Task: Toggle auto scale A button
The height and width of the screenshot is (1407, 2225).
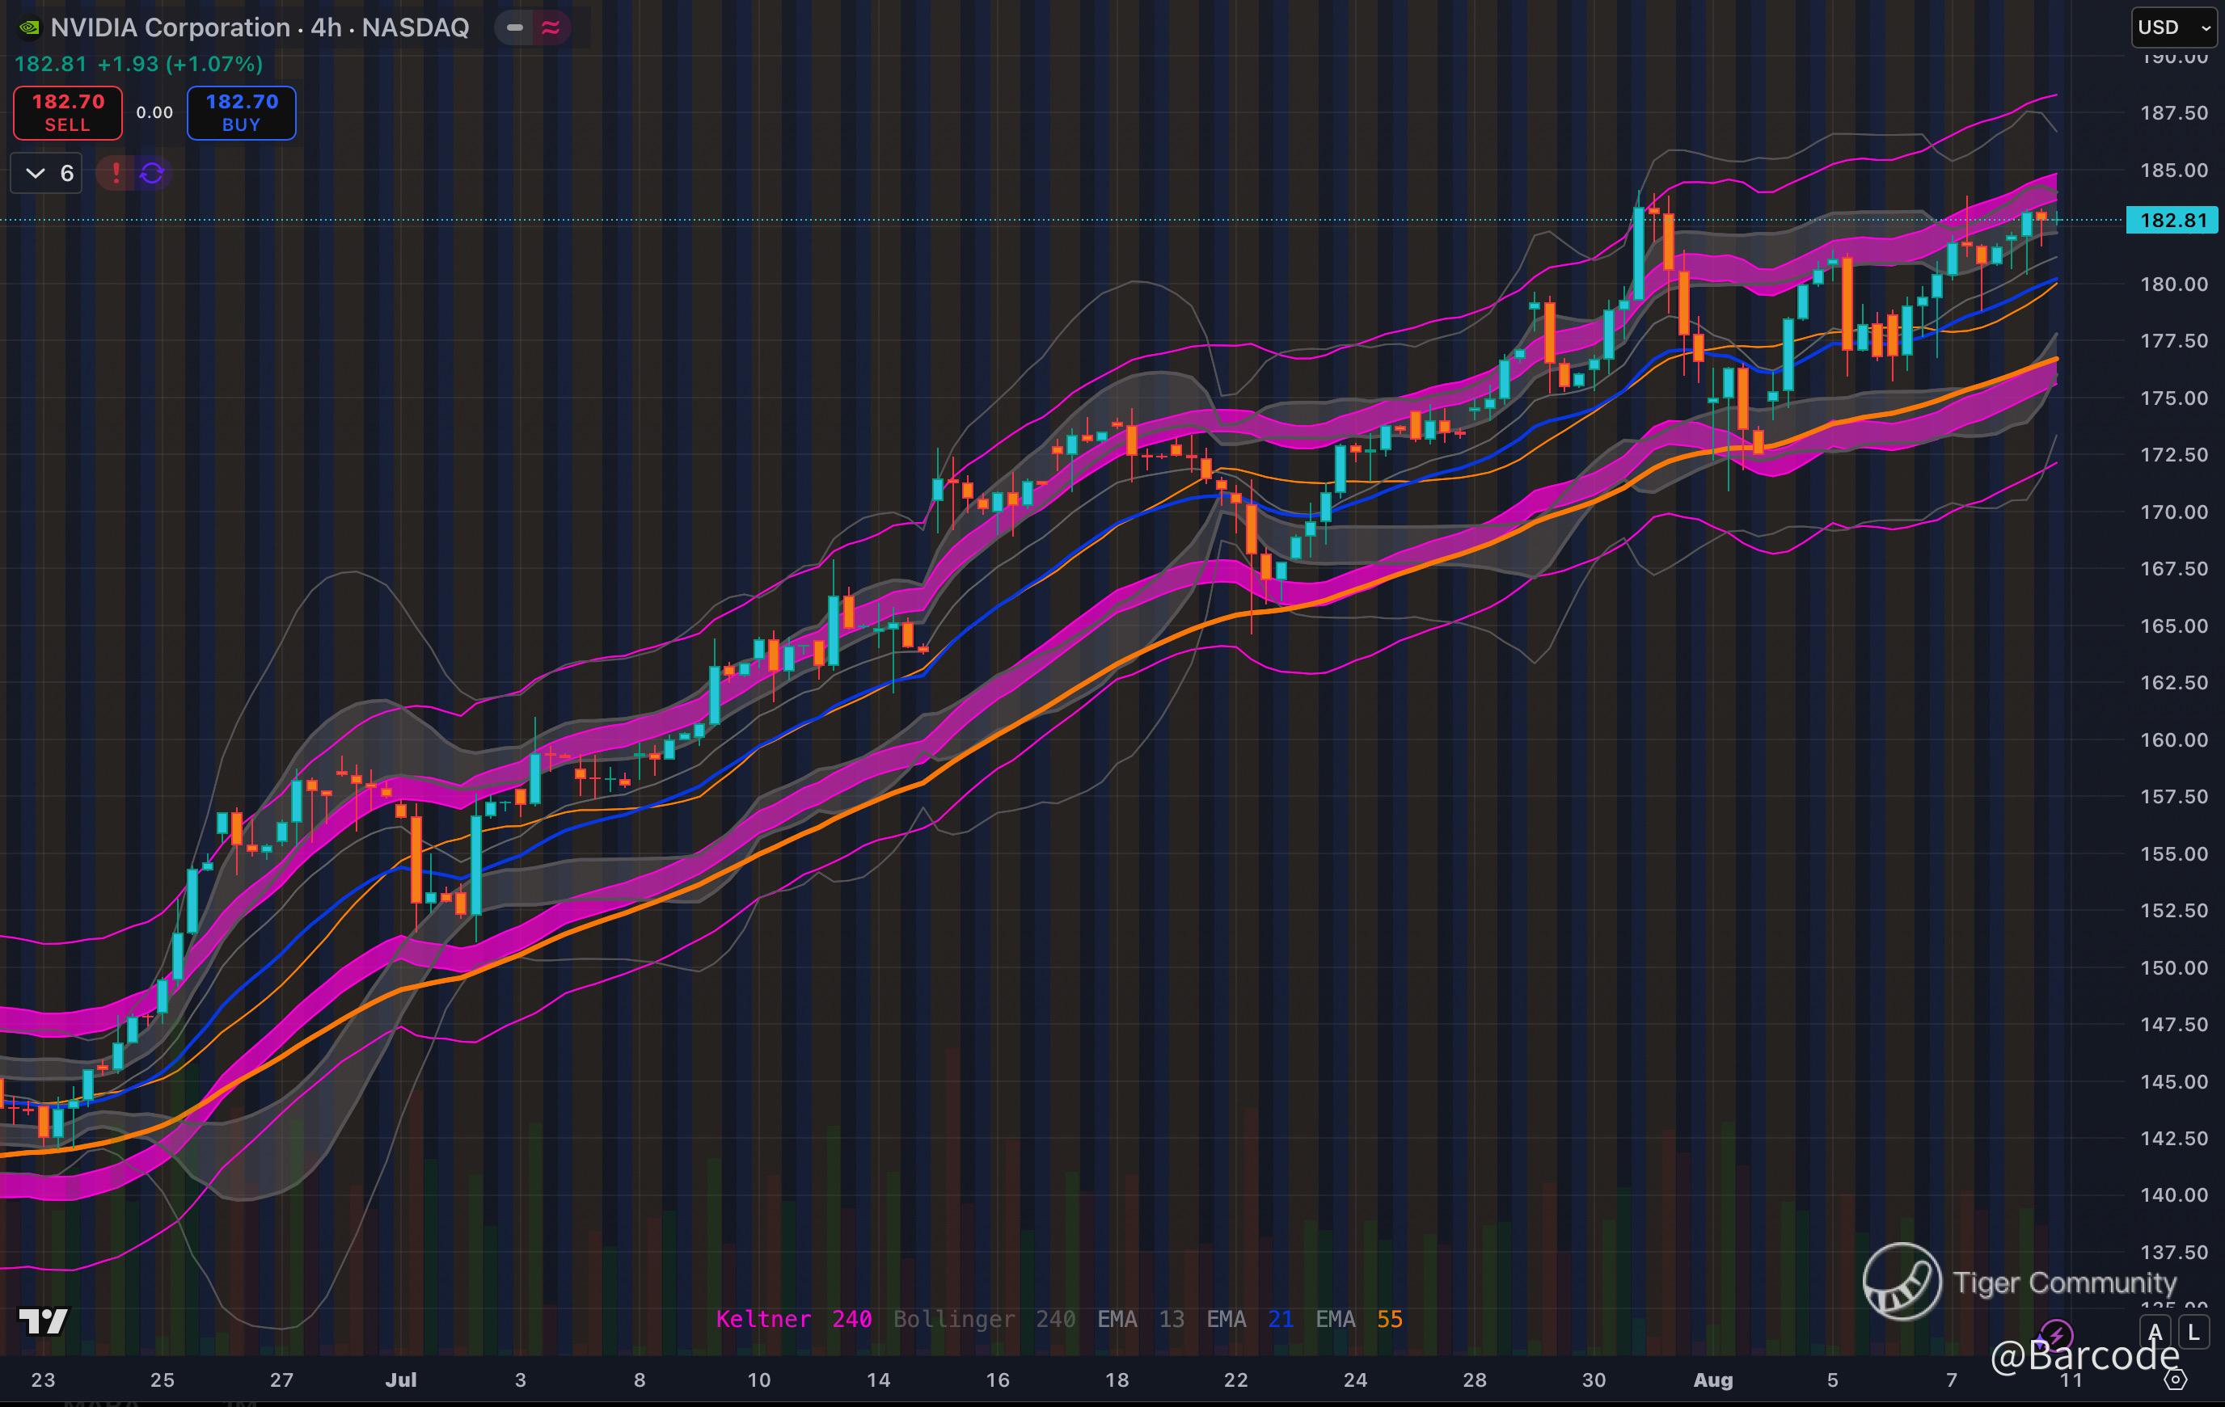Action: click(2155, 1332)
